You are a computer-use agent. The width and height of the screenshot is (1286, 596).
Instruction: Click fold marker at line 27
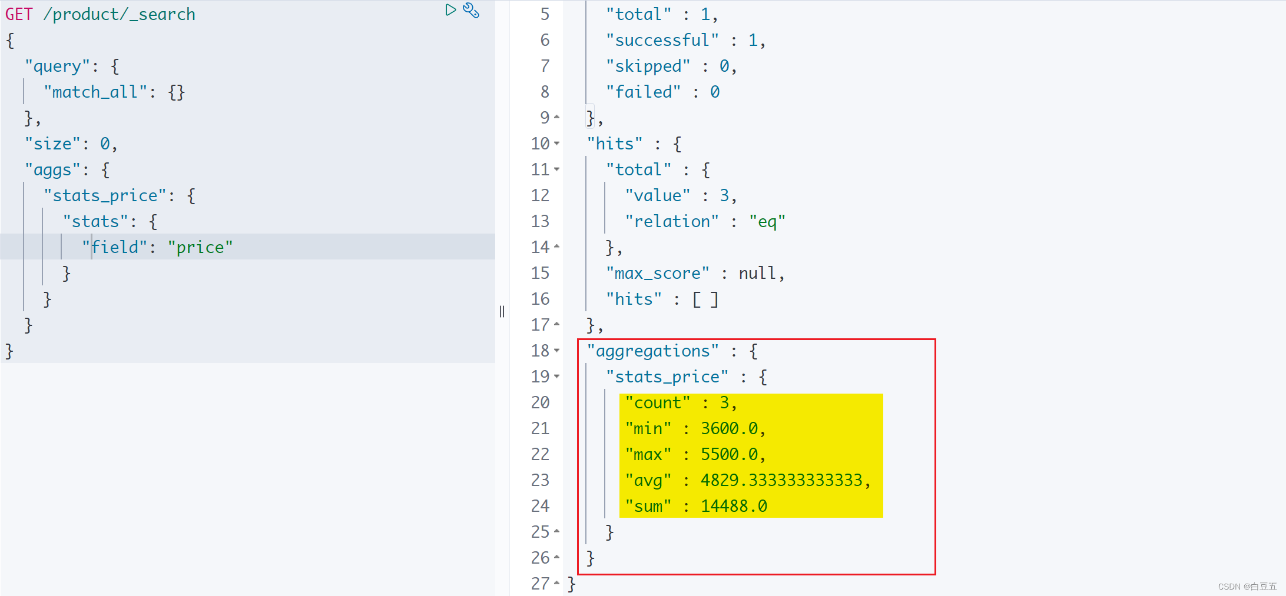point(557,583)
